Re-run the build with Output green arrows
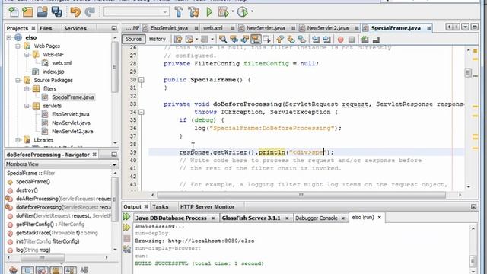The image size is (487, 274). [x=126, y=216]
